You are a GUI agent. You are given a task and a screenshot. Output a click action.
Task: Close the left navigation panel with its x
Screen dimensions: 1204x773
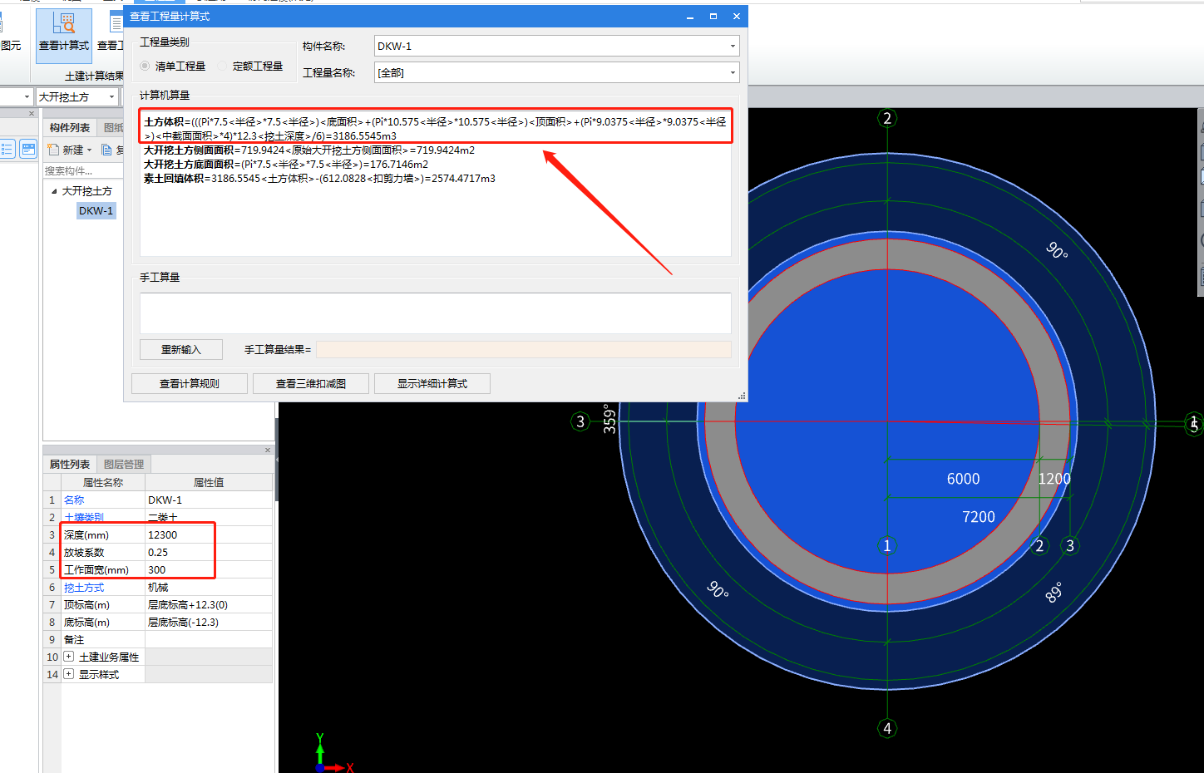pyautogui.click(x=32, y=114)
